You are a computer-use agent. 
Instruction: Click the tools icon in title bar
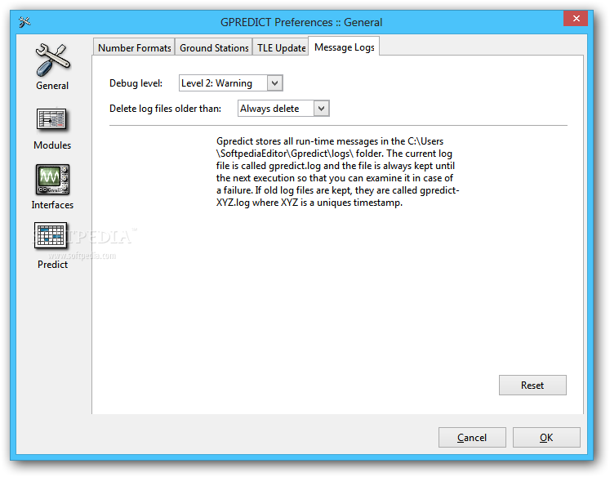pos(24,22)
